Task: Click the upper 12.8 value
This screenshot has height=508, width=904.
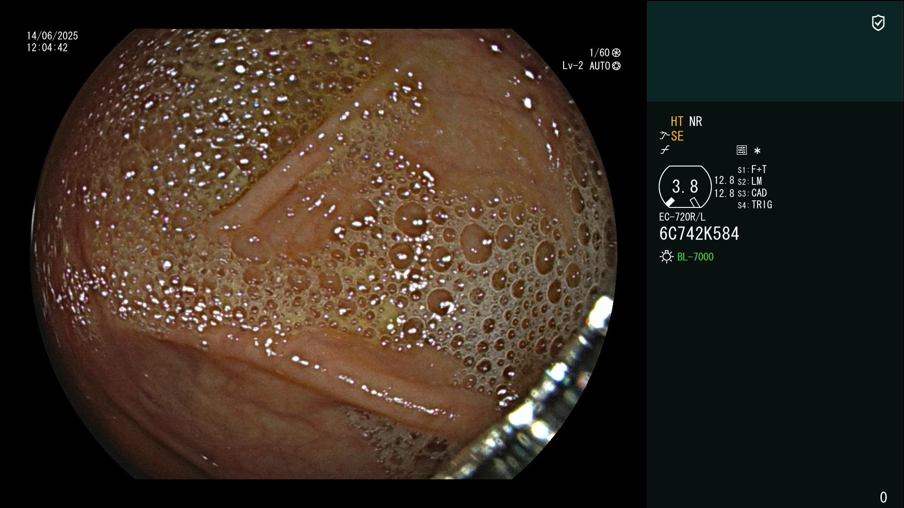Action: (x=724, y=181)
